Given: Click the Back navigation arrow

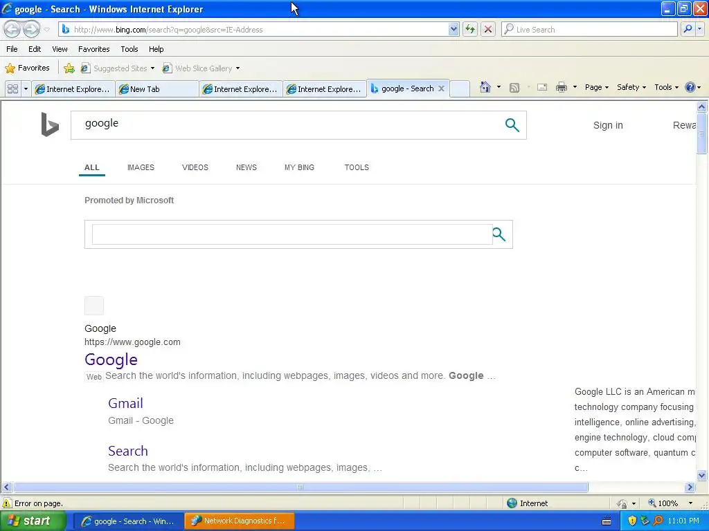Looking at the screenshot, I should [12, 29].
